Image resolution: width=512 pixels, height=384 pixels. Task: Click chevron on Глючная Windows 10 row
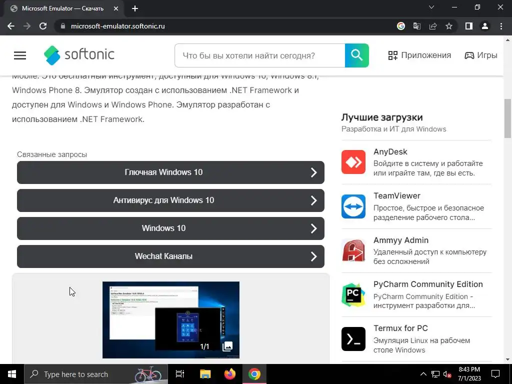pos(313,172)
